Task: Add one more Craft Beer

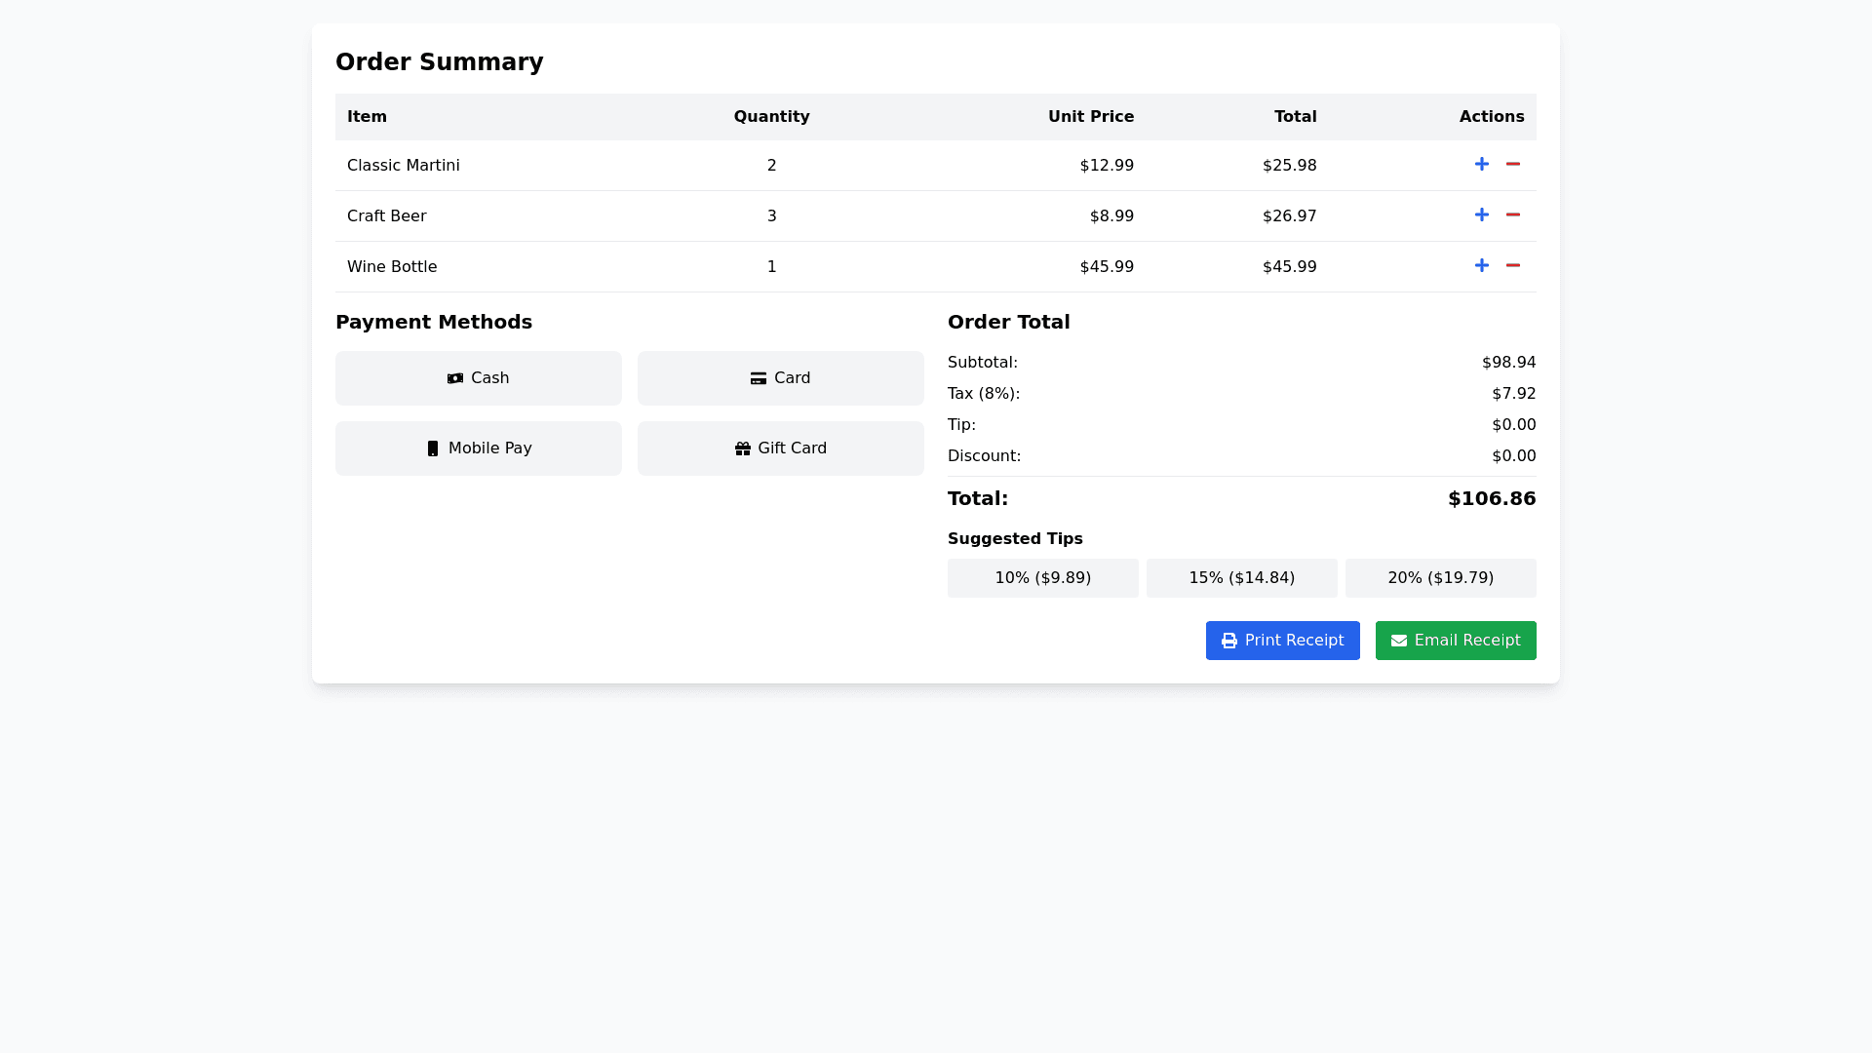Action: [1481, 215]
